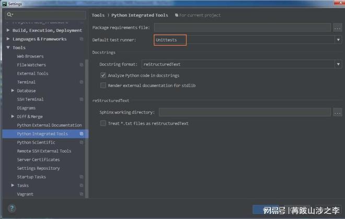Open Server Certificates settings

click(x=38, y=160)
